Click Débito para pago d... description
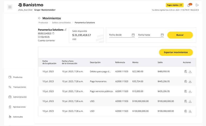206x126 pixels. pyautogui.click(x=100, y=71)
